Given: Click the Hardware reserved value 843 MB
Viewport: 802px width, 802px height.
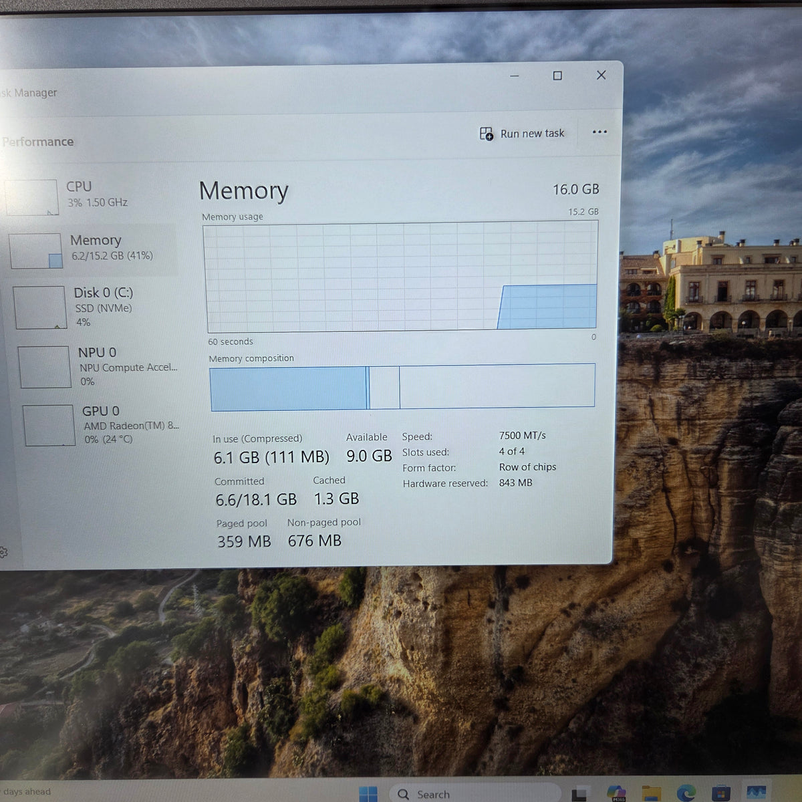Looking at the screenshot, I should coord(516,483).
